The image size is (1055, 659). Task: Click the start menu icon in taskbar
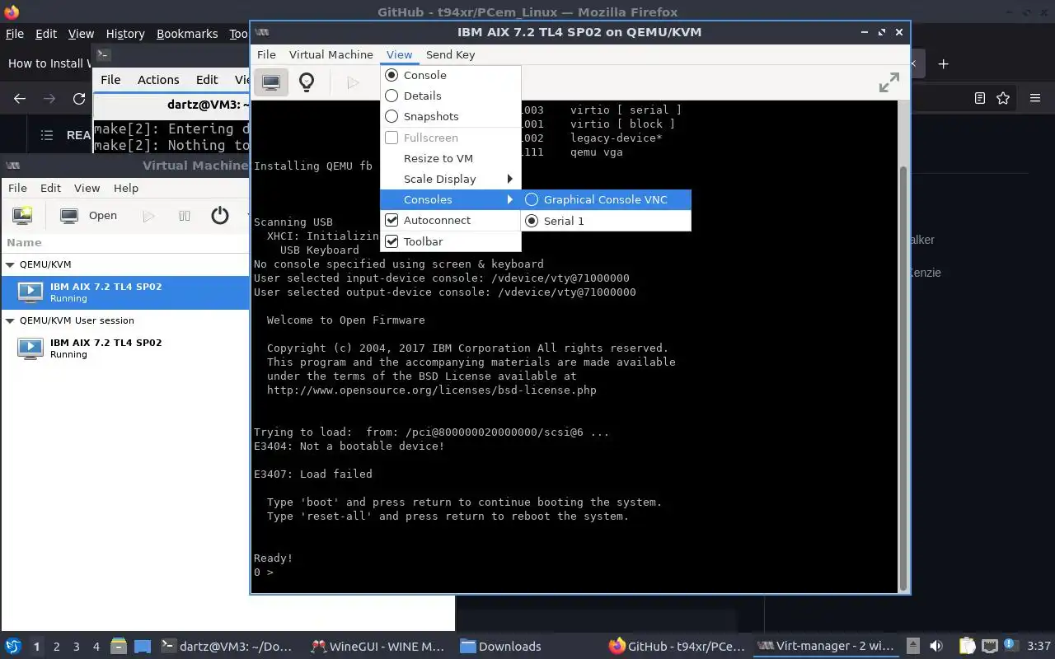[x=12, y=646]
